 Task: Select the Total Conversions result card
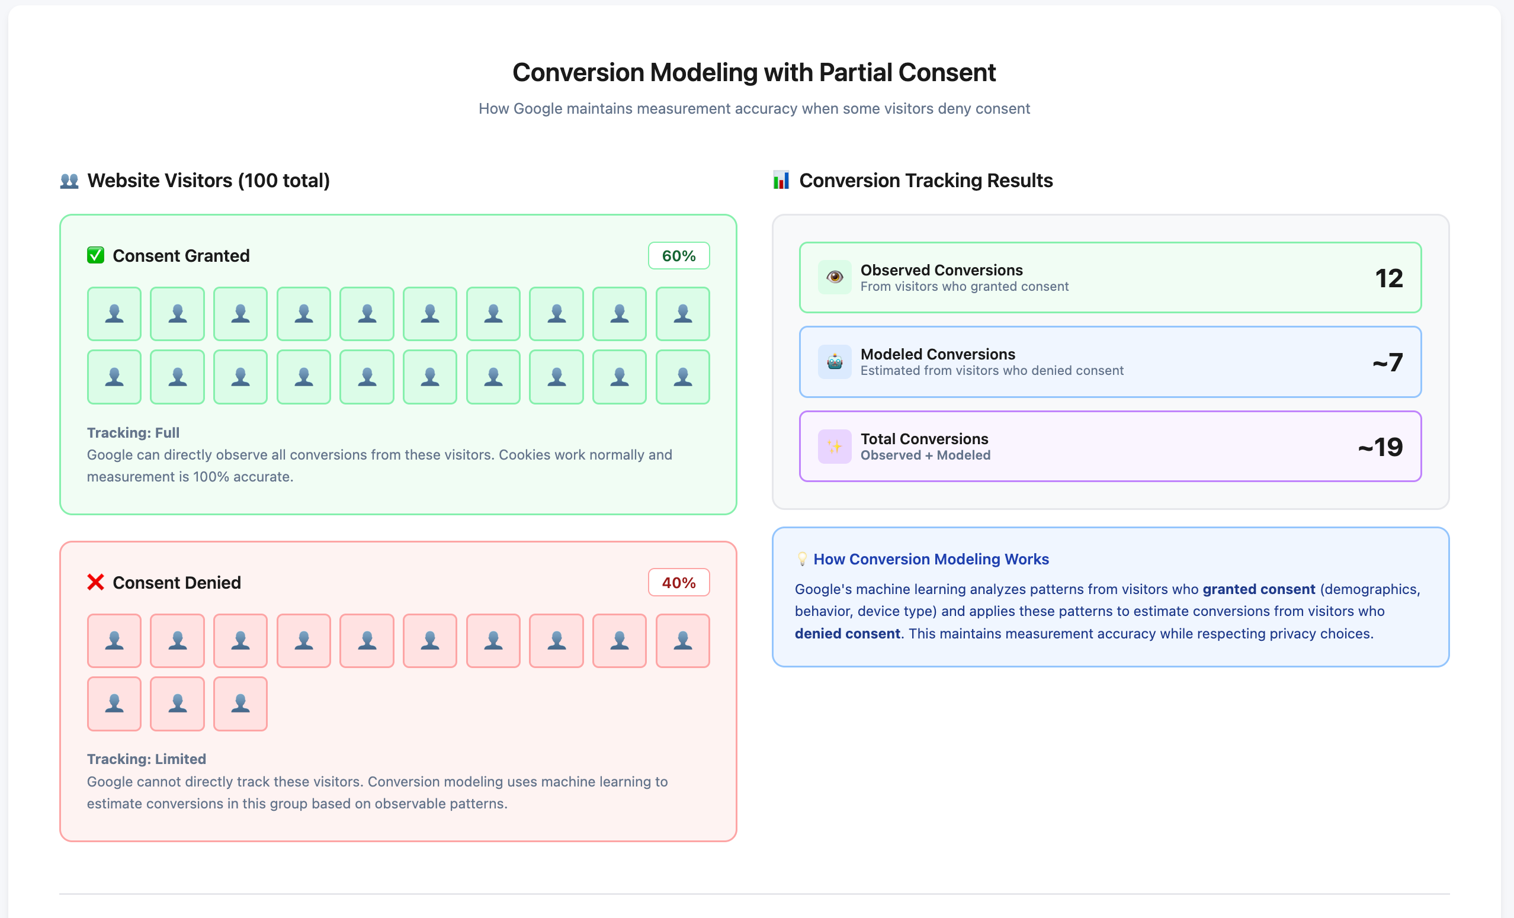(1109, 447)
